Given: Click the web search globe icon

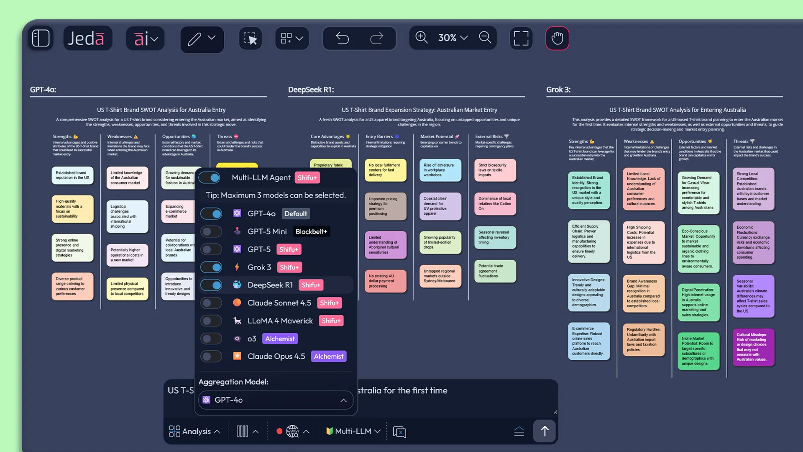Looking at the screenshot, I should [293, 431].
